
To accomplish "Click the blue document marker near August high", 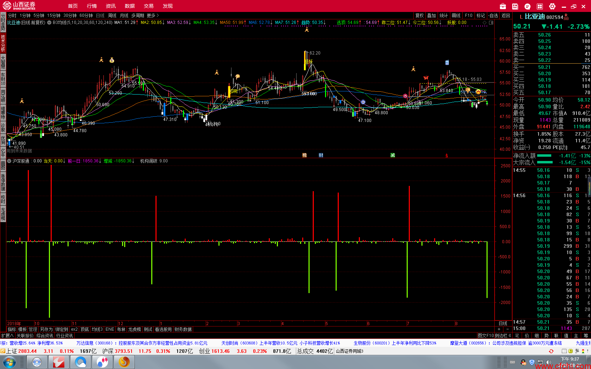I will click(x=447, y=63).
